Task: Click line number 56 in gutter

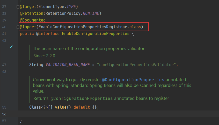Action: click(4, 114)
